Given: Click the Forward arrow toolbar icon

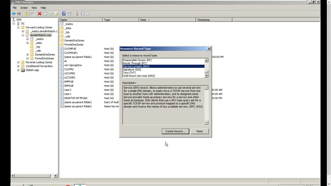Looking at the screenshot, I should coord(19,14).
